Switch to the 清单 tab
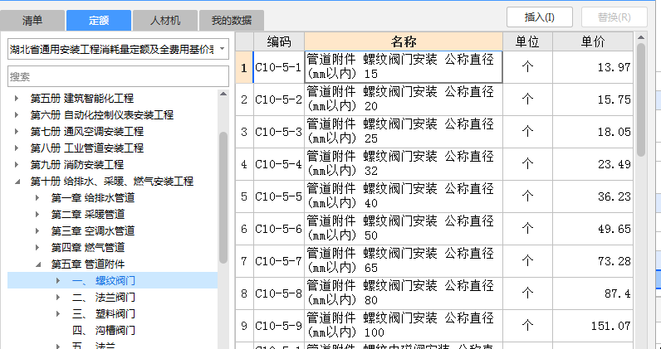The height and width of the screenshot is (349, 661). point(32,20)
